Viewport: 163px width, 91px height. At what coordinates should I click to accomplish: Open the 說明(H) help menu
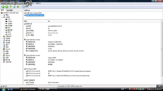pyautogui.click(x=38, y=3)
